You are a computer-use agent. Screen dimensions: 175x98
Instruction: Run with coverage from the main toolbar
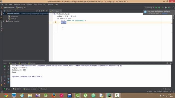point(162,8)
